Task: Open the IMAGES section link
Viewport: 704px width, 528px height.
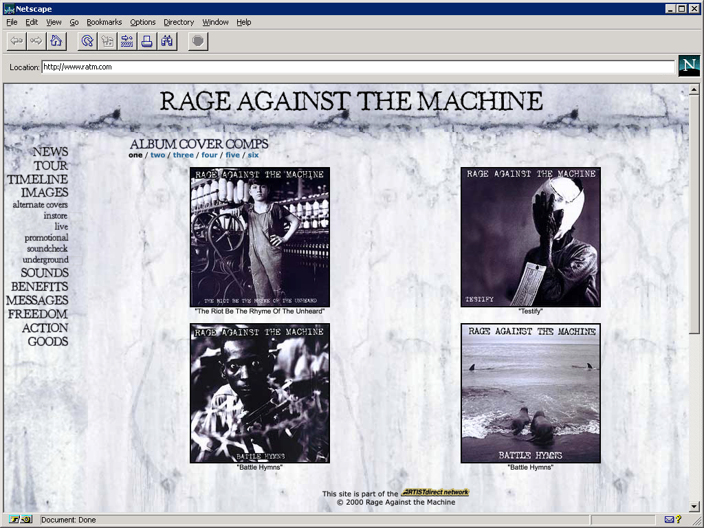Action: [45, 192]
